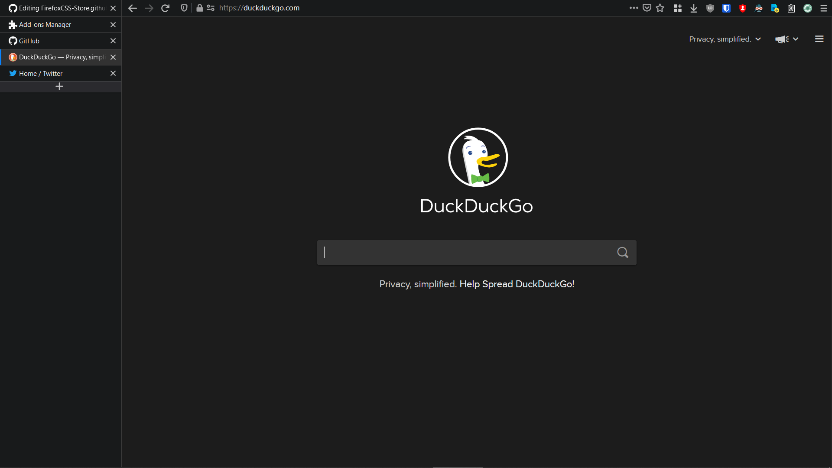
Task: Click the padlock site security icon
Action: tap(199, 8)
